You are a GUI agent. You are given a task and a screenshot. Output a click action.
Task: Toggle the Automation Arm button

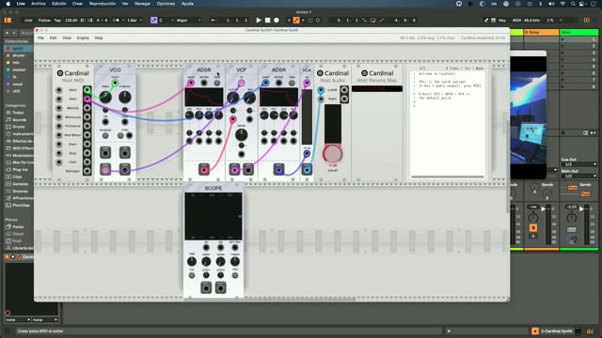[x=296, y=21]
